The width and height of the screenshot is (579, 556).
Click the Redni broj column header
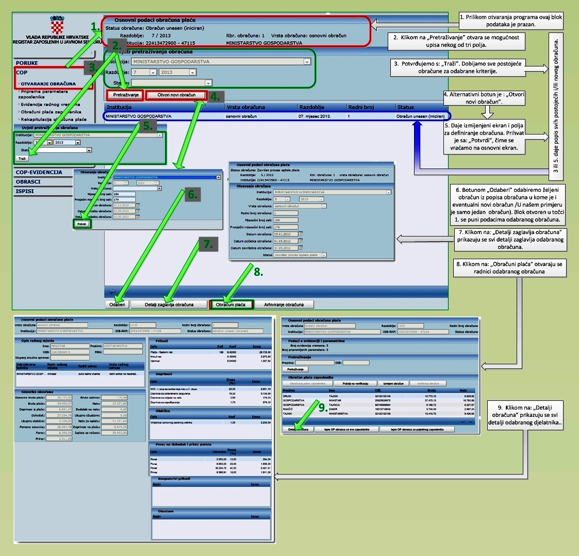[361, 107]
